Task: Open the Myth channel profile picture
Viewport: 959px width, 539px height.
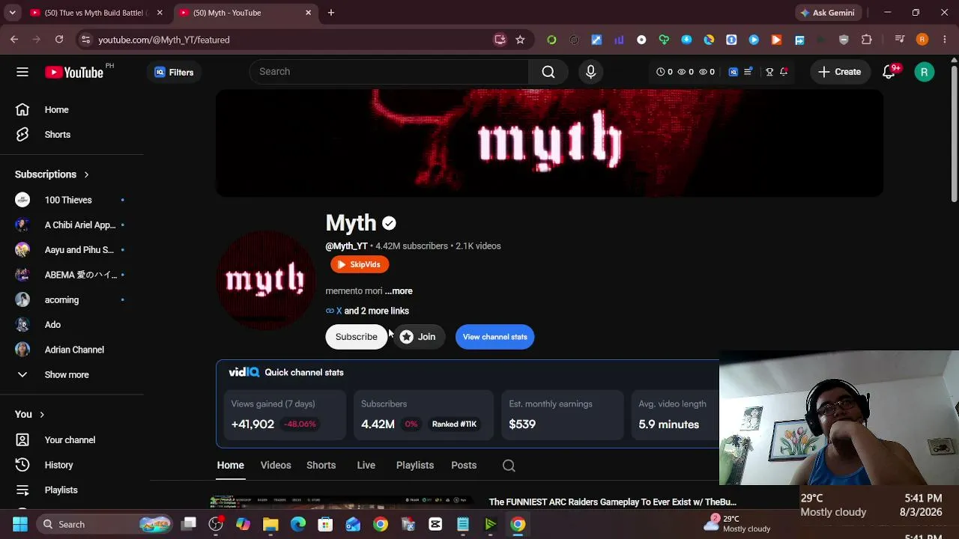Action: (265, 280)
